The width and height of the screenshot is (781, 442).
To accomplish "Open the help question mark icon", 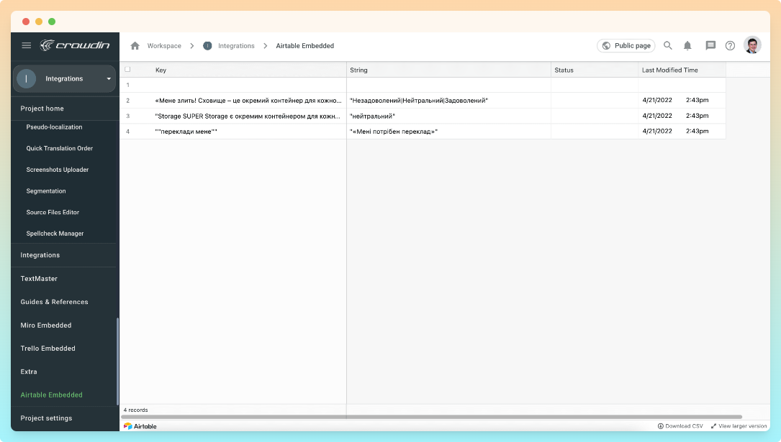I will (x=730, y=46).
